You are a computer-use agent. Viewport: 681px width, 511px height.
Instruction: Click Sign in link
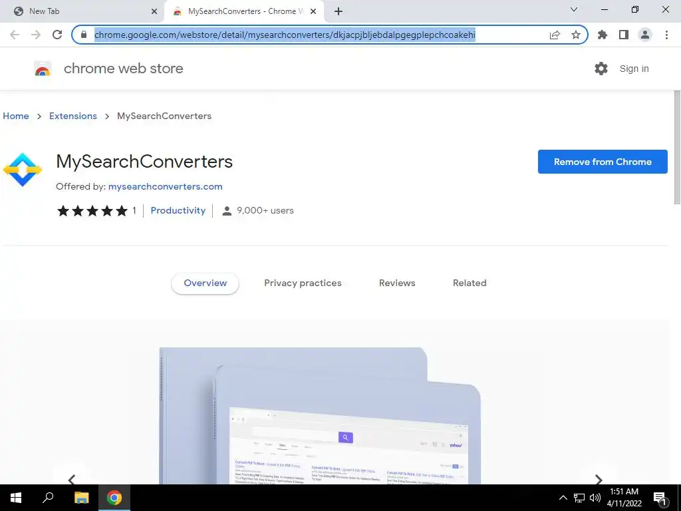[x=634, y=69]
